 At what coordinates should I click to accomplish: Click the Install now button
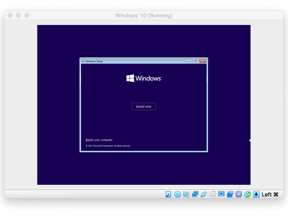point(144,106)
